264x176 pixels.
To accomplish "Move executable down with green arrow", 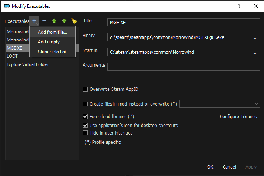I will [64, 21].
